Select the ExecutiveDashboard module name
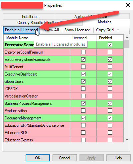133x164 pixels. click(x=21, y=74)
